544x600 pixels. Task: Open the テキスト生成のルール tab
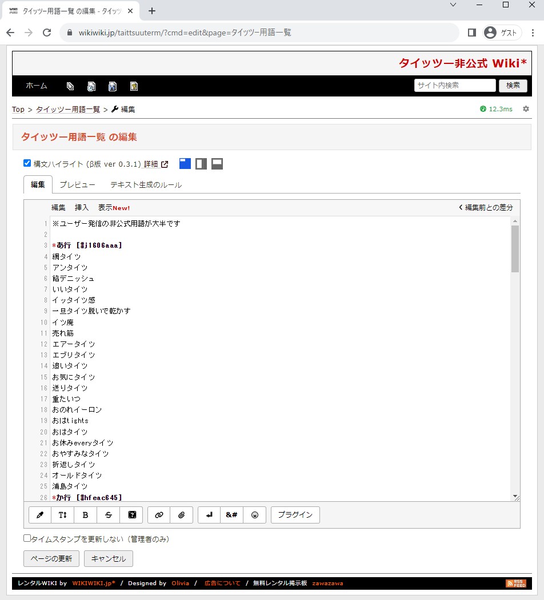(146, 185)
